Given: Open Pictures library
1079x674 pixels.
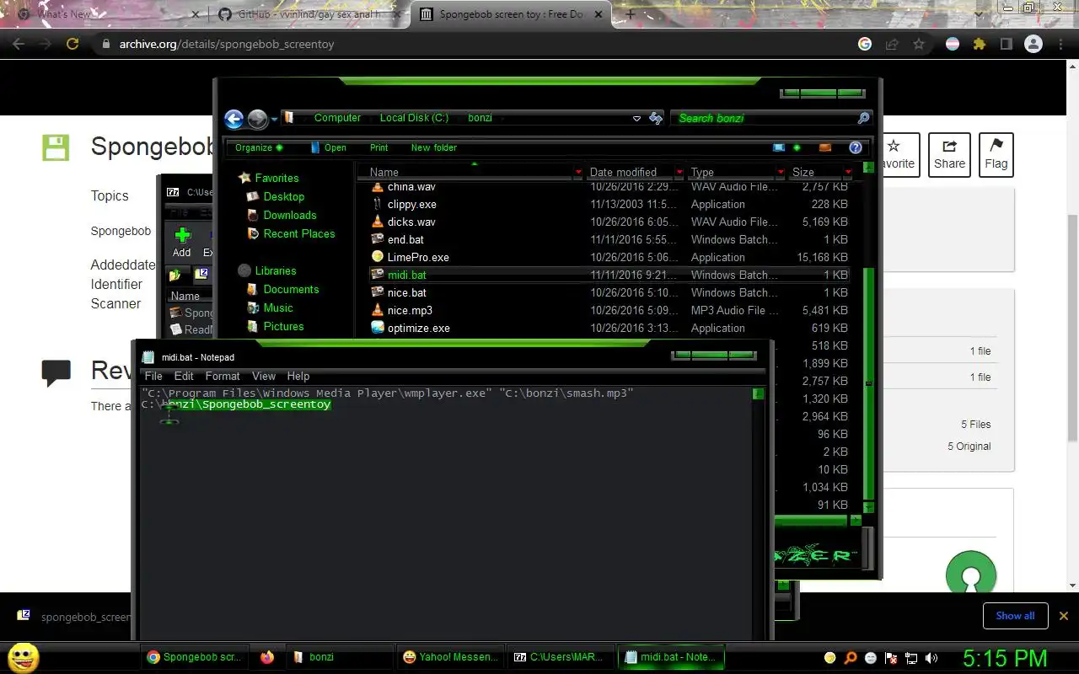Looking at the screenshot, I should (283, 326).
